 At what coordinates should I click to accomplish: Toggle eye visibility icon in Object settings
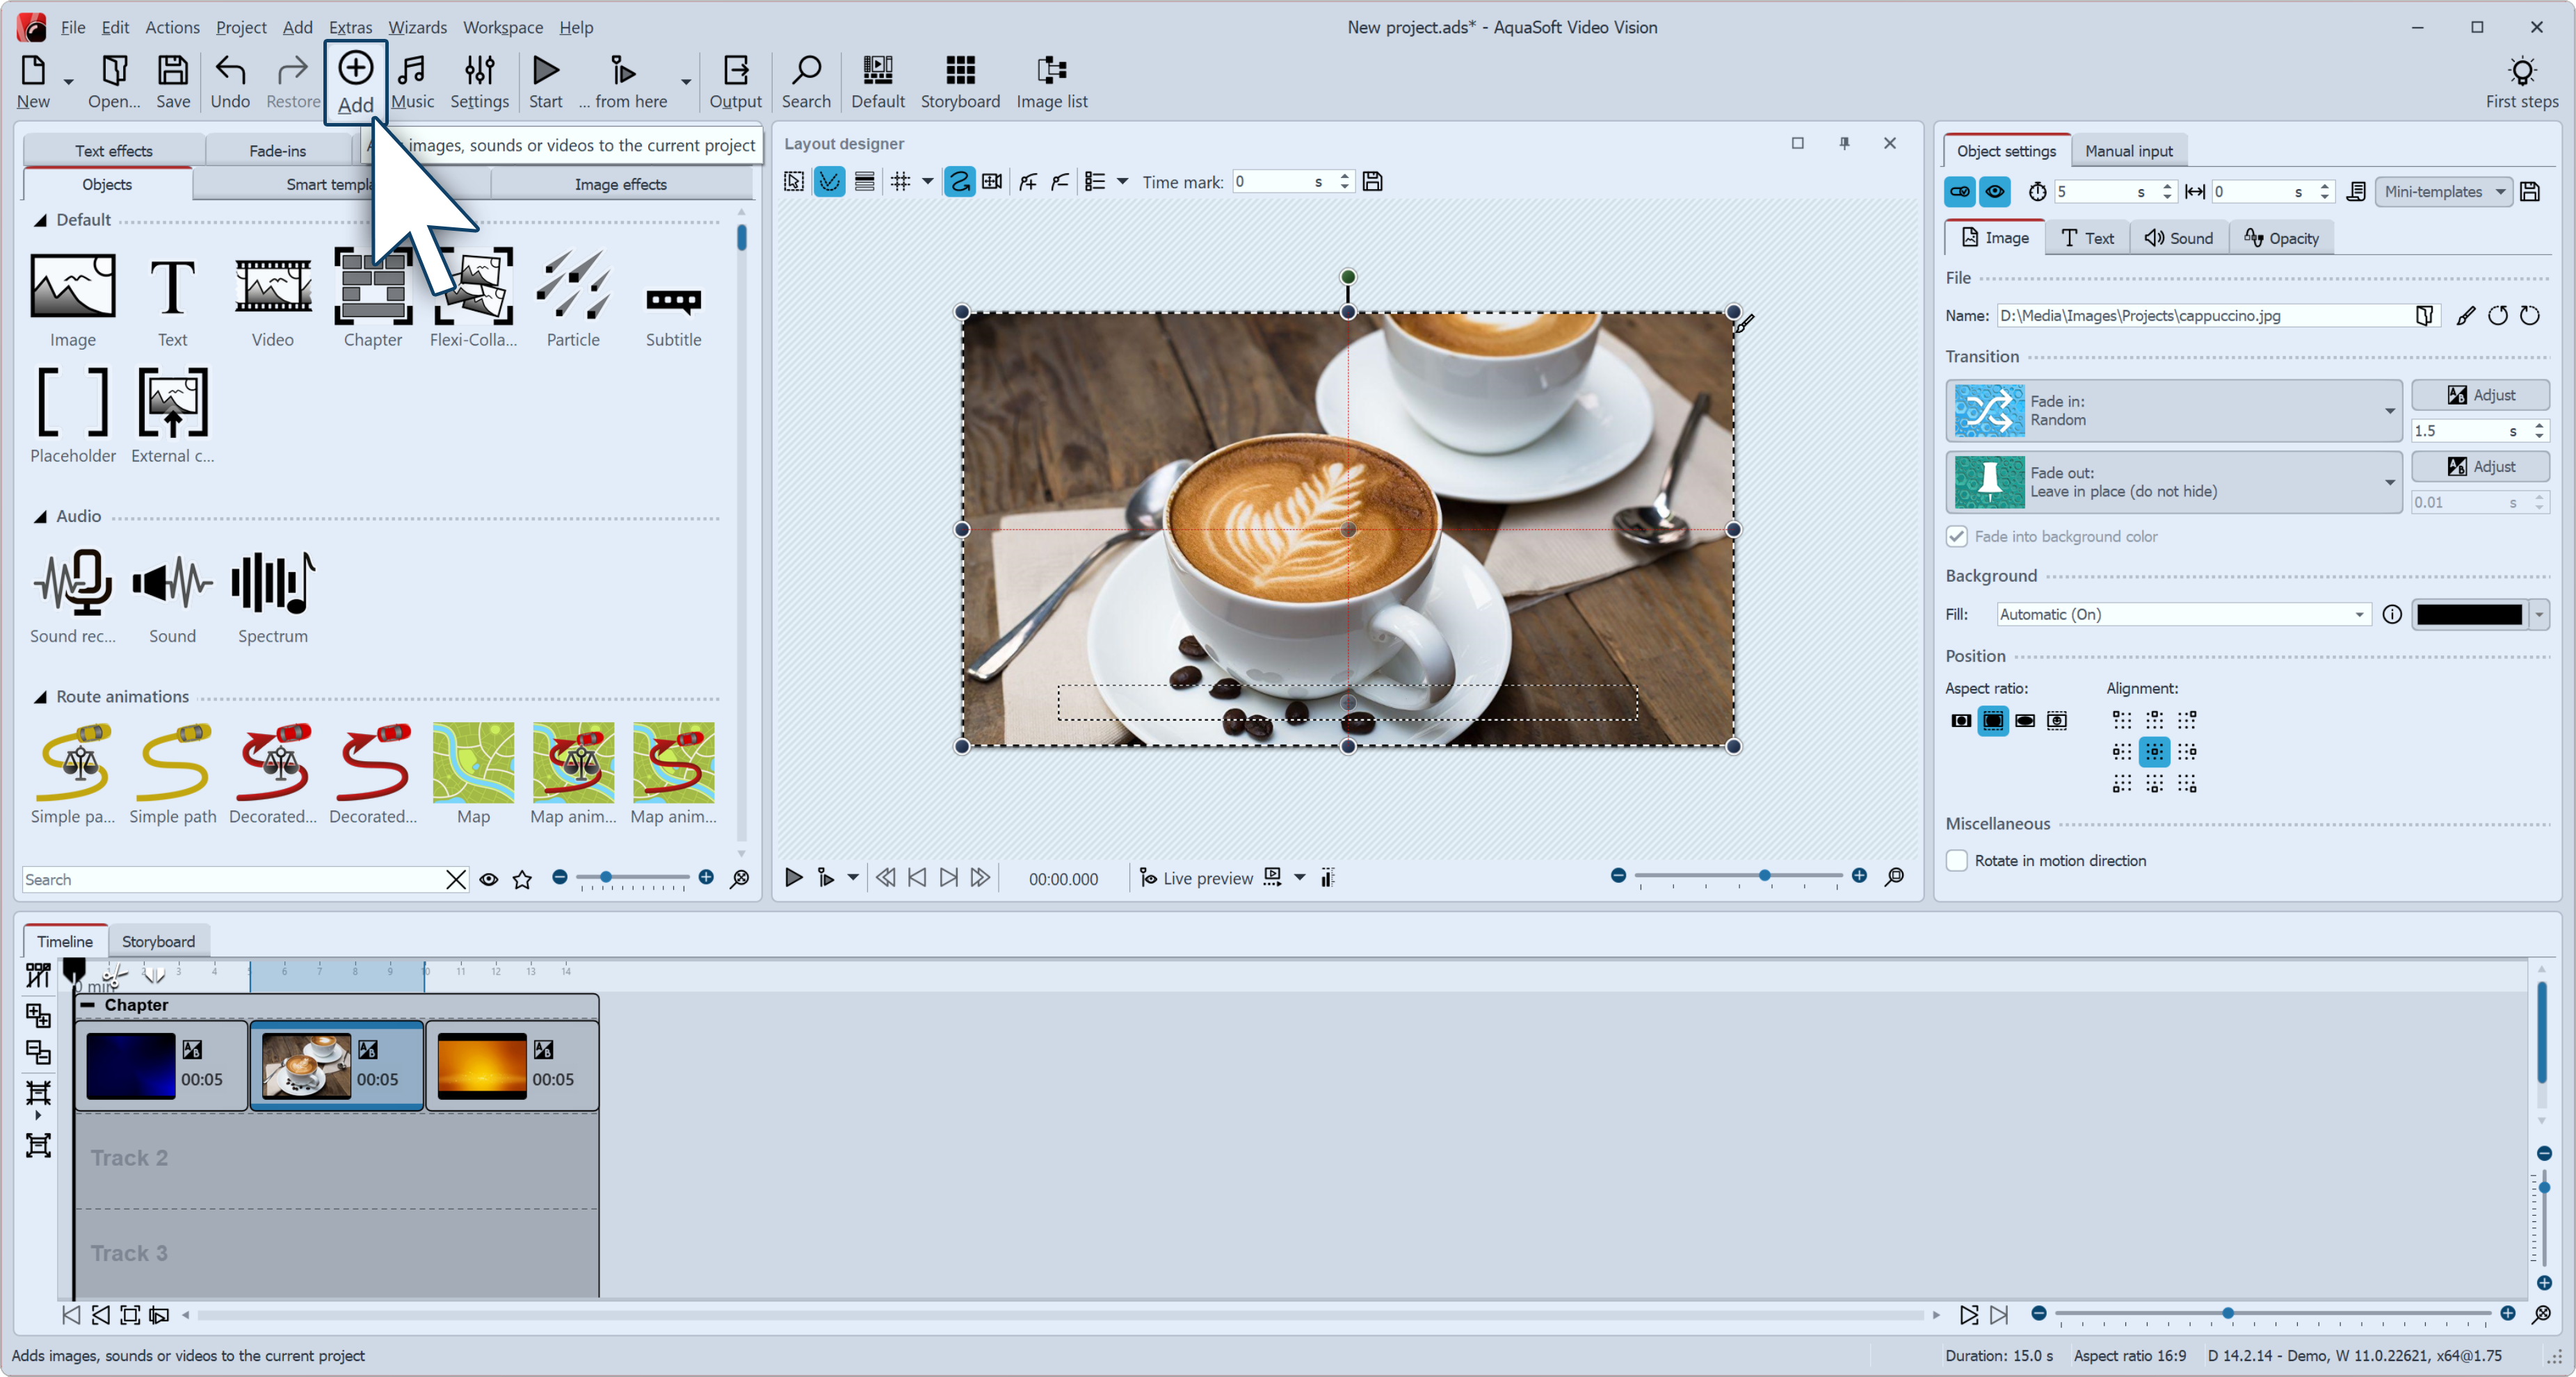(x=1994, y=192)
